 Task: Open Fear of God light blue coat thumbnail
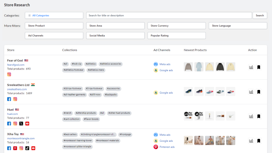click(199, 67)
